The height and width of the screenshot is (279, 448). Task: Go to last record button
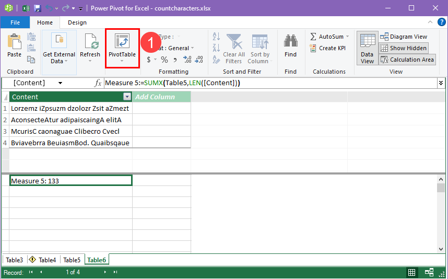[x=115, y=272]
